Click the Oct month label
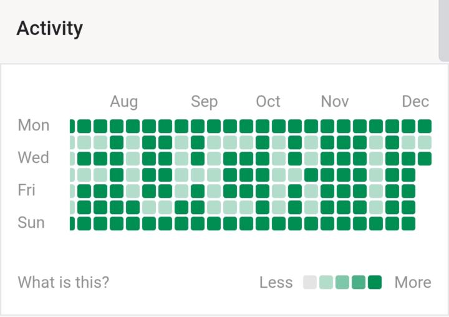 268,102
